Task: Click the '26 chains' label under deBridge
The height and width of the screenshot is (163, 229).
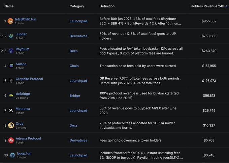Action: click(22, 98)
